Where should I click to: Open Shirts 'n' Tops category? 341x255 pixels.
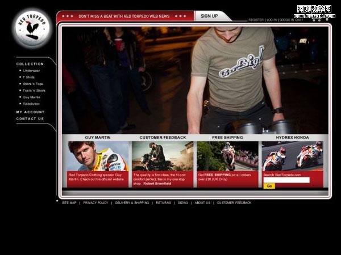tap(33, 84)
